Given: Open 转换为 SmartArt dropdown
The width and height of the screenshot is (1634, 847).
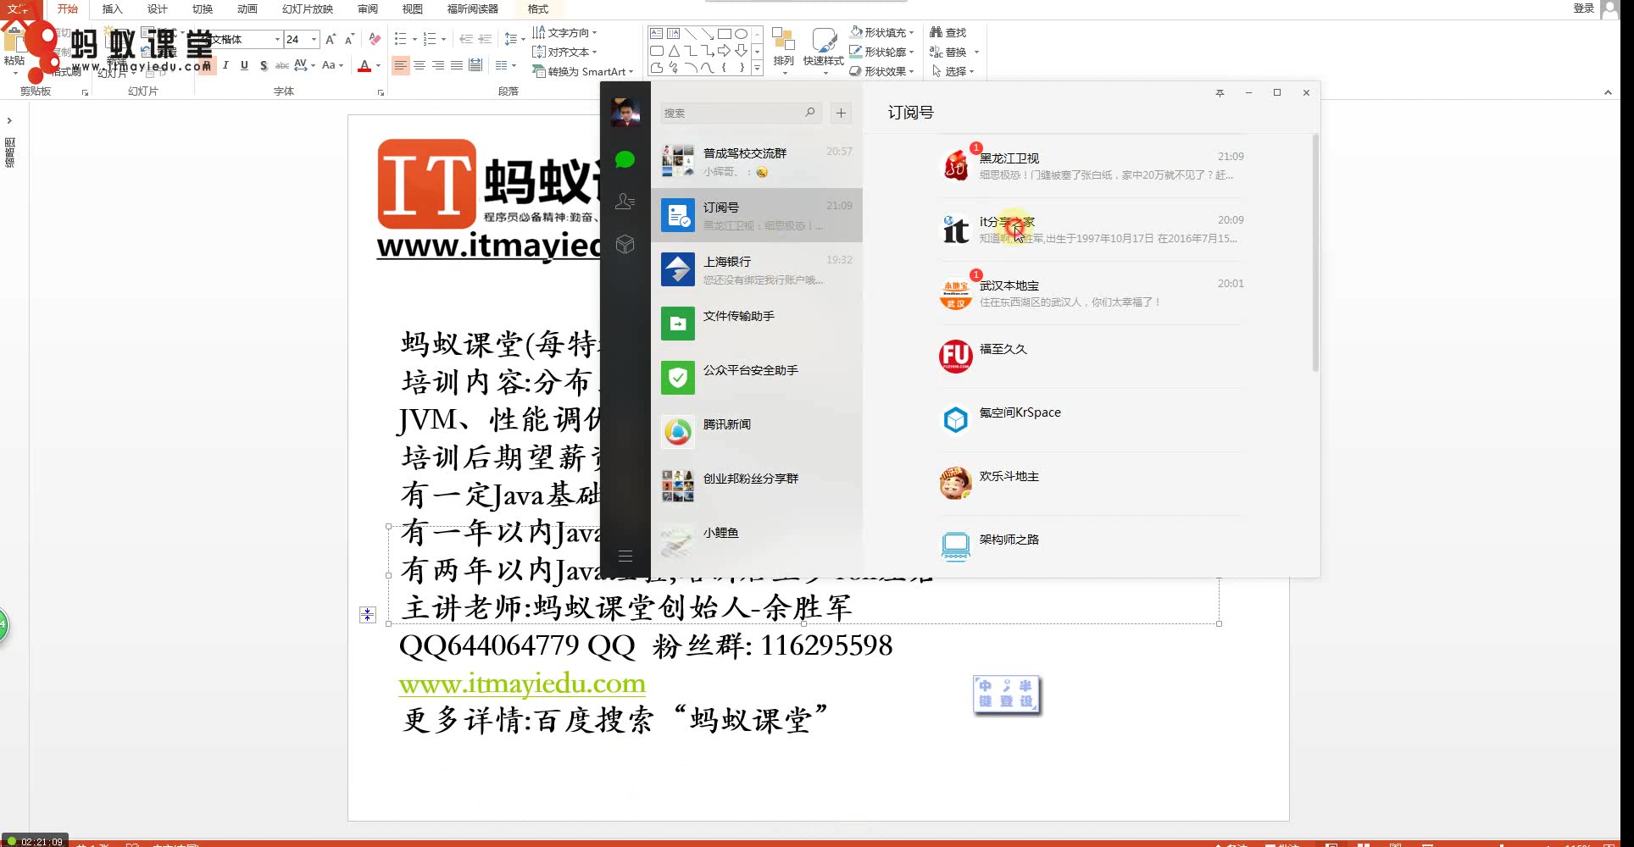Looking at the screenshot, I should pos(583,71).
